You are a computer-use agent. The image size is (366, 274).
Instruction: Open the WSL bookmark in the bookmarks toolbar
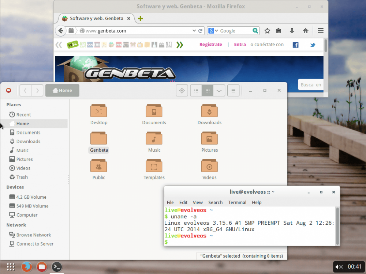coord(72,44)
